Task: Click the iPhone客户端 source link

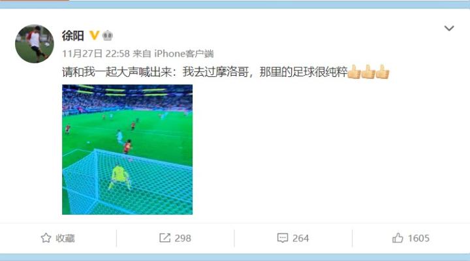Action: pyautogui.click(x=183, y=54)
